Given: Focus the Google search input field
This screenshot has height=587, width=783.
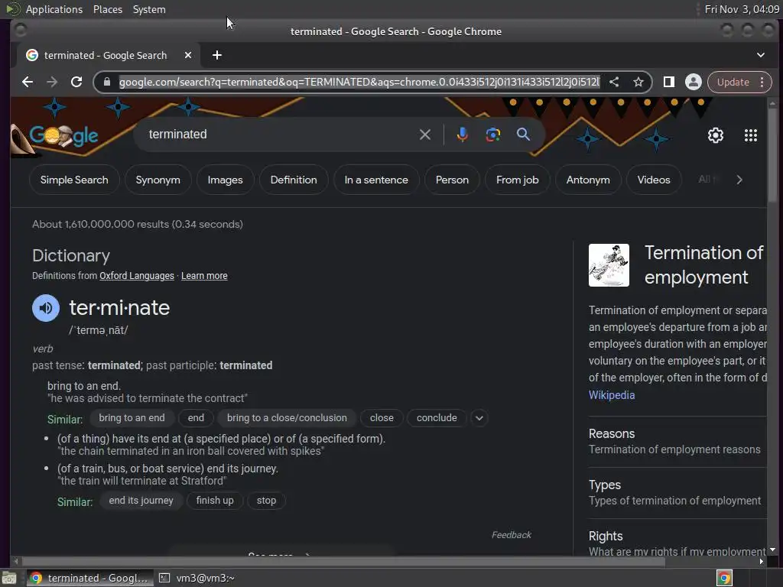Looking at the screenshot, I should [x=280, y=135].
